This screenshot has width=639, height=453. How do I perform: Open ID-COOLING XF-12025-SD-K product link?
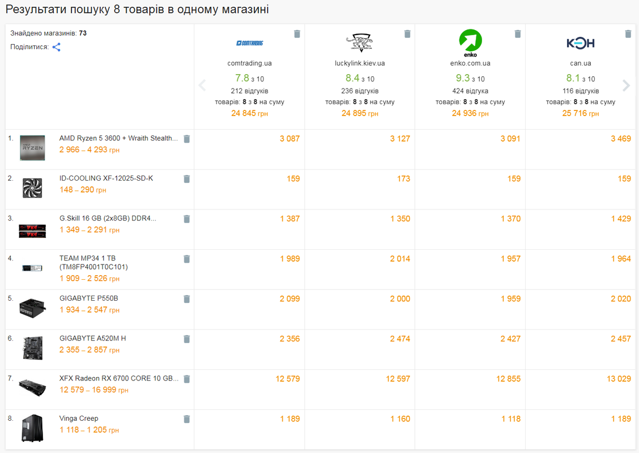pos(107,178)
